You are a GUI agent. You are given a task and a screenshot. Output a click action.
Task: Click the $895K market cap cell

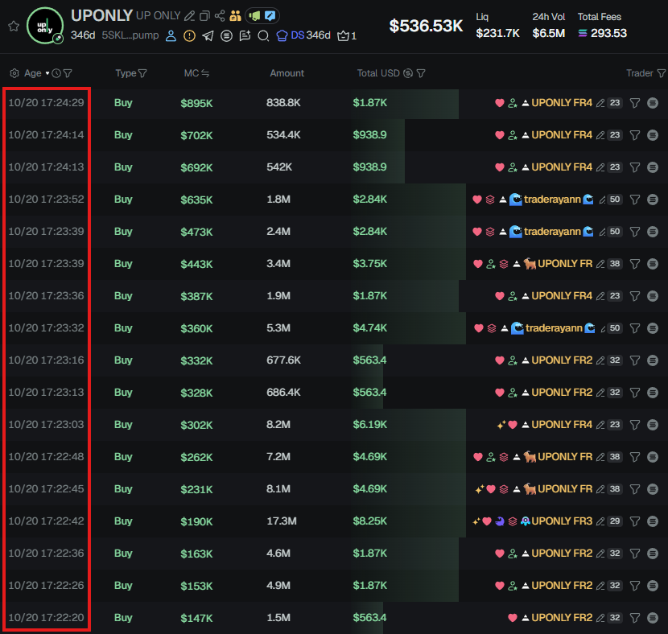point(196,104)
